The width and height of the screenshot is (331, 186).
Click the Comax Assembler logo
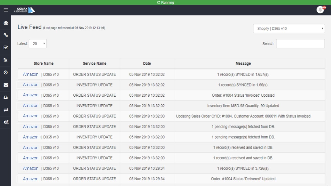coord(24,10)
